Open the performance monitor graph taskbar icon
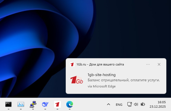The height and width of the screenshot is (111, 171). point(21,104)
